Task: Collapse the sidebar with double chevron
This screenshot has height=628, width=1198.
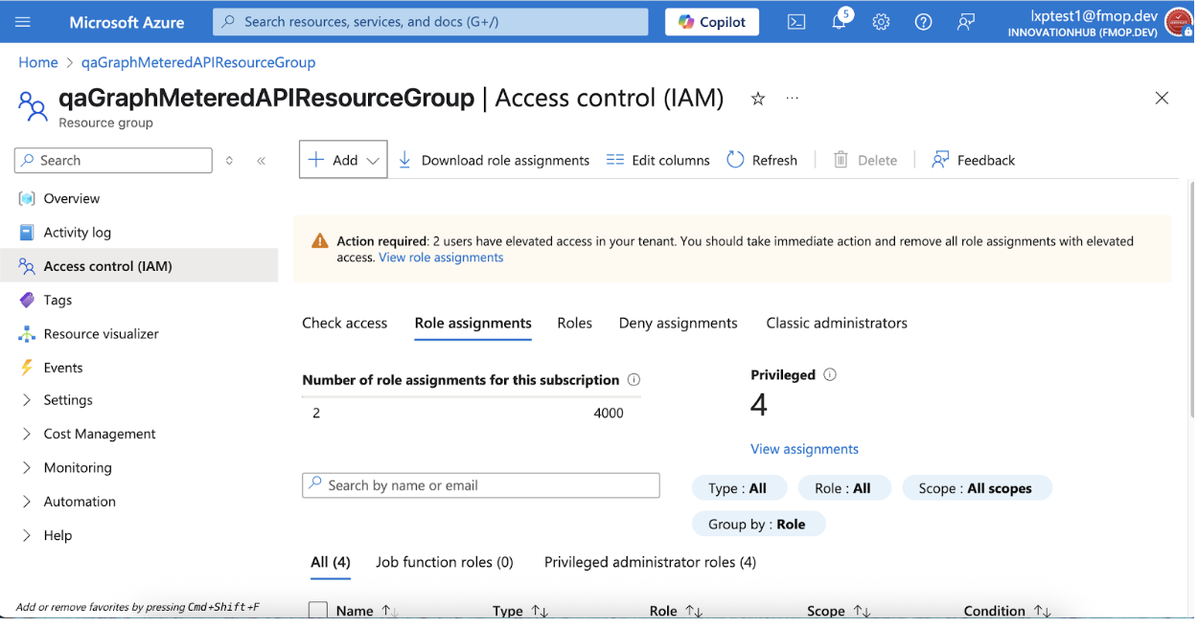Action: tap(261, 161)
